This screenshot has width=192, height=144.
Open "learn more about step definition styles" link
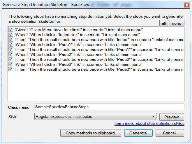(149, 124)
